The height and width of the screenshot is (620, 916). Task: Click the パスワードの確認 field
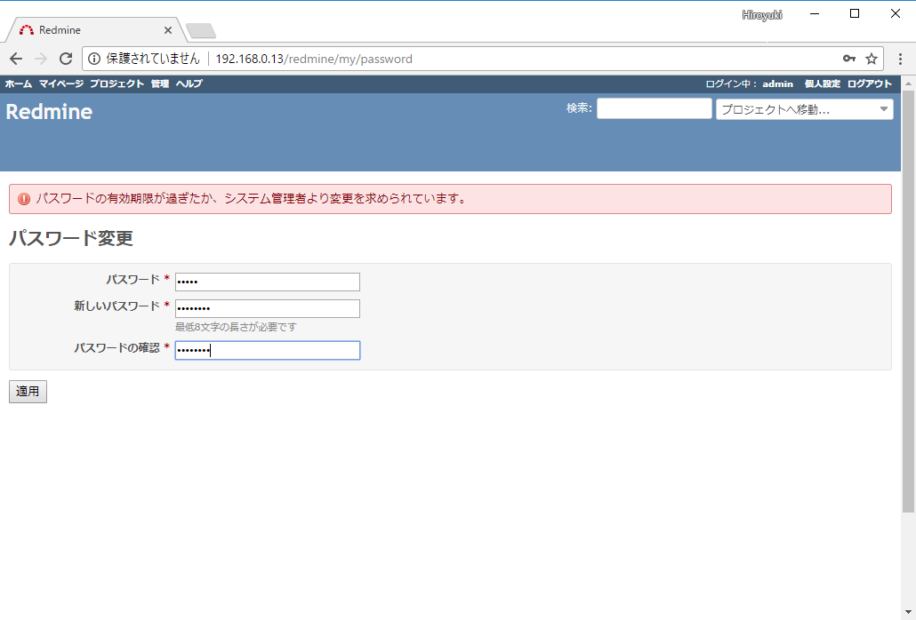[x=268, y=350]
